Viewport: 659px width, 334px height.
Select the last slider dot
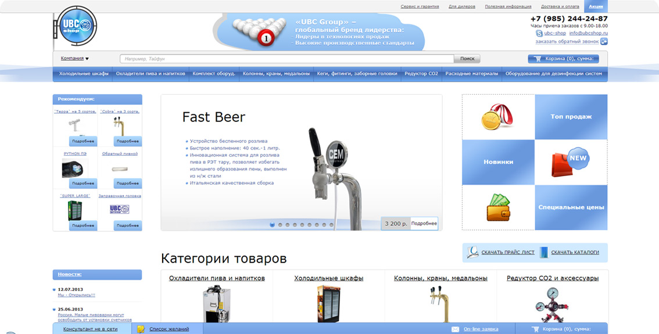coord(332,225)
